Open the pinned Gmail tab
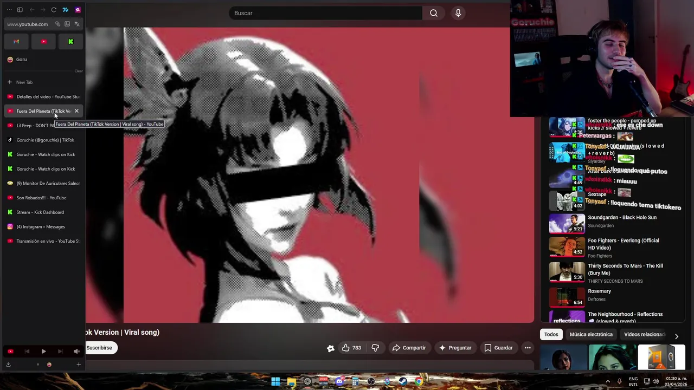 16,42
